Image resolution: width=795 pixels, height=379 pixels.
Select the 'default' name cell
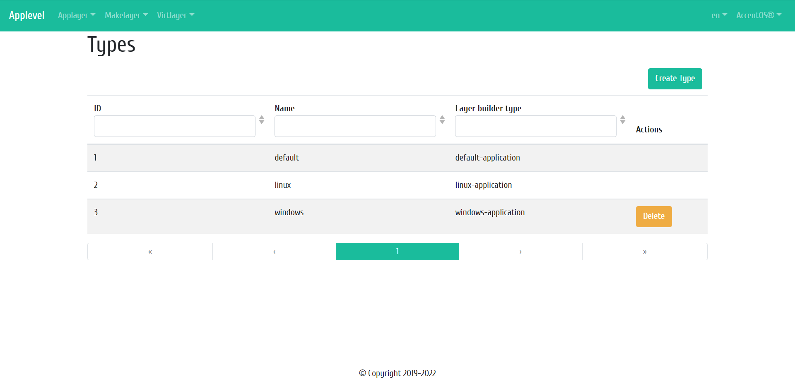(287, 158)
